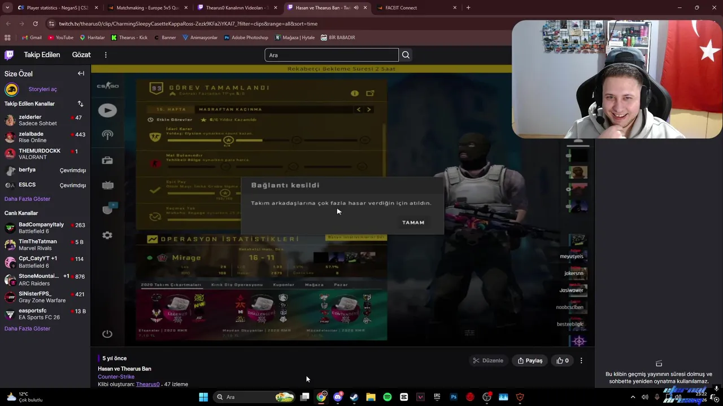723x406 pixels.
Task: Open the Gmail bookmark
Action: pyautogui.click(x=32, y=37)
